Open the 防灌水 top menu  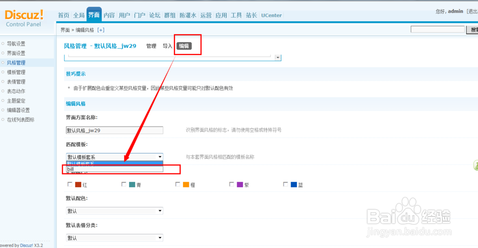click(188, 15)
